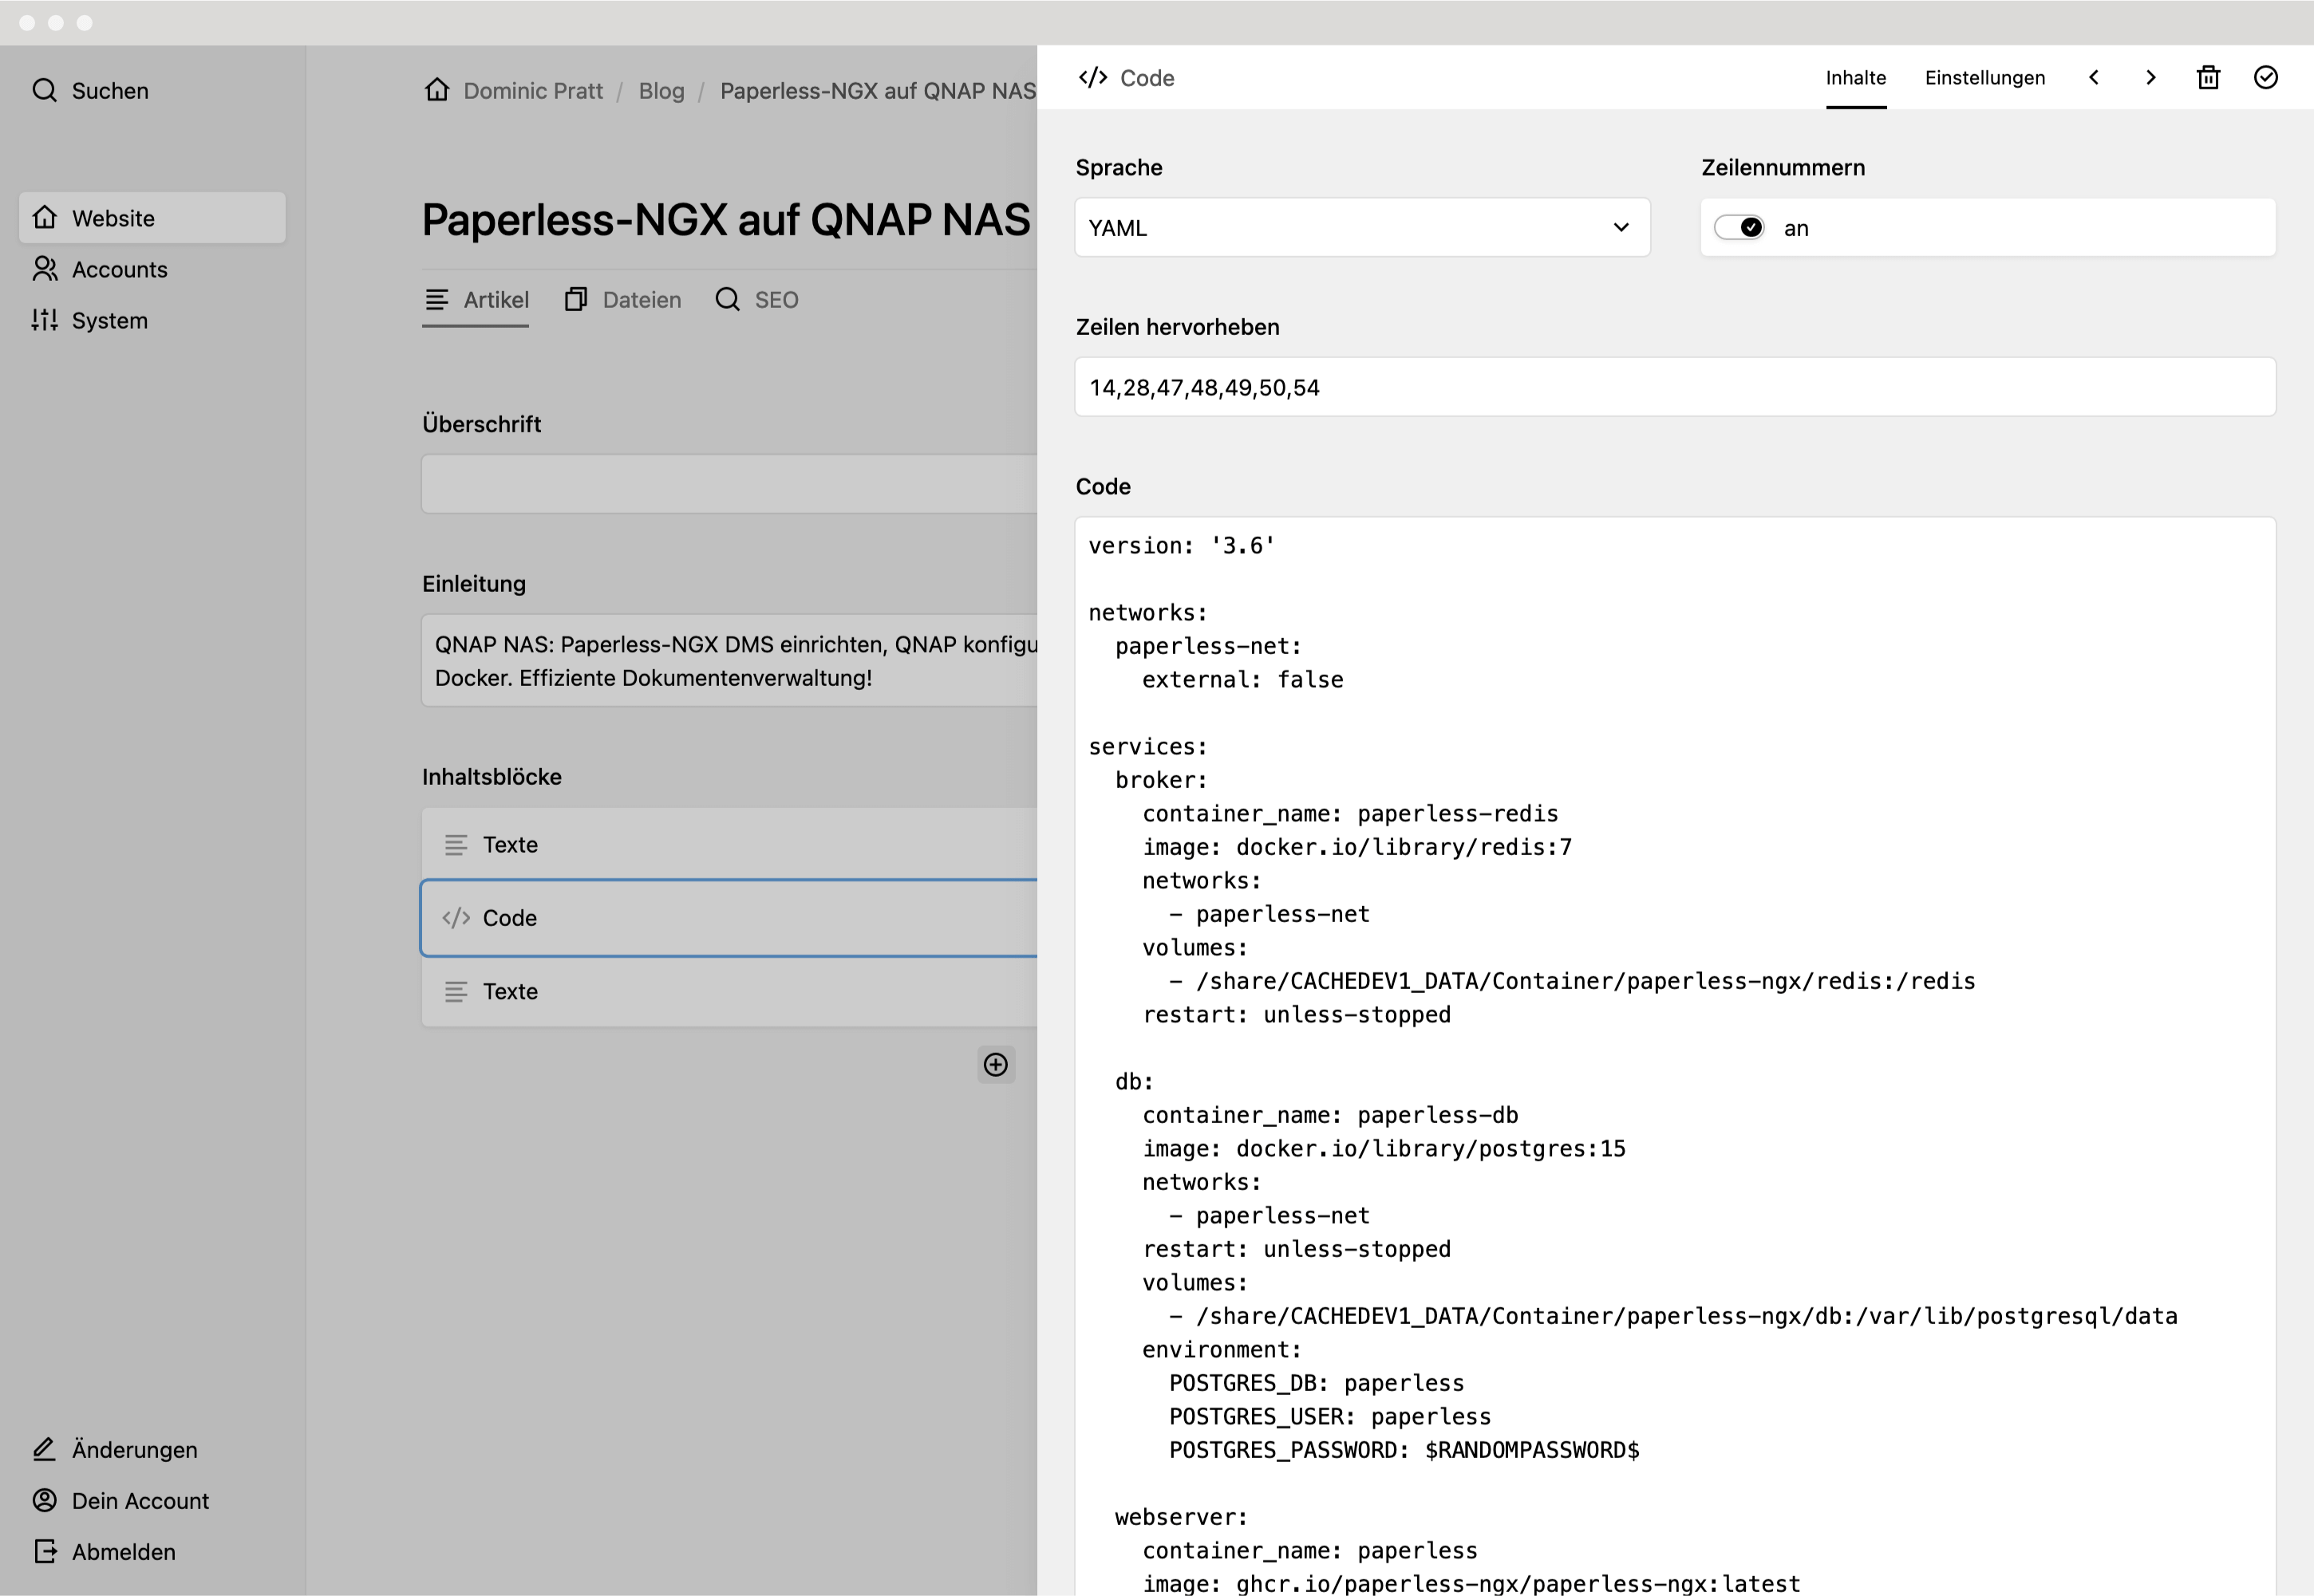Viewport: 2314px width, 1596px height.
Task: Go to previous block with left chevron
Action: click(2093, 77)
